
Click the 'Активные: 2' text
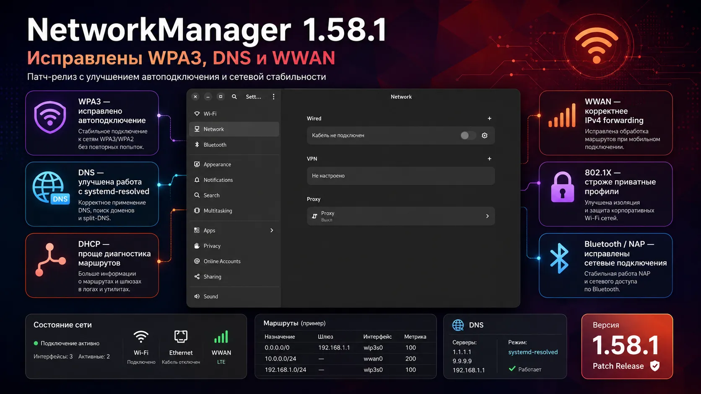pyautogui.click(x=94, y=356)
